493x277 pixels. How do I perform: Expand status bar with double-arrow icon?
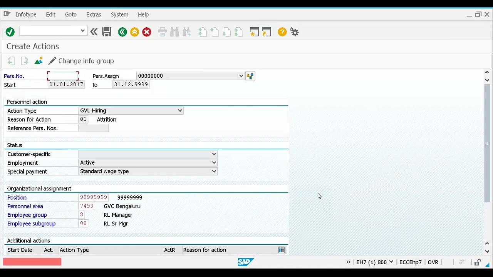[x=348, y=262]
